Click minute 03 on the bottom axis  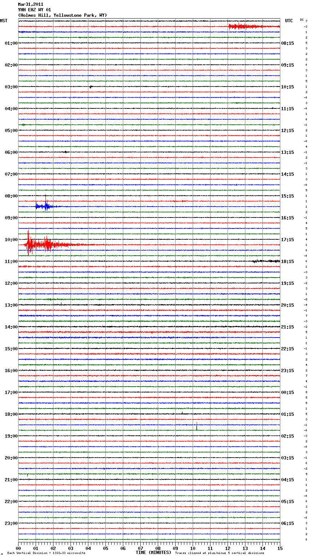[x=71, y=548]
